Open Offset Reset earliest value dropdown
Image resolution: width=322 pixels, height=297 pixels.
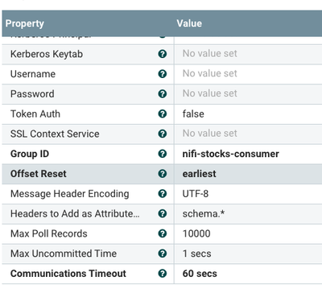(x=248, y=174)
